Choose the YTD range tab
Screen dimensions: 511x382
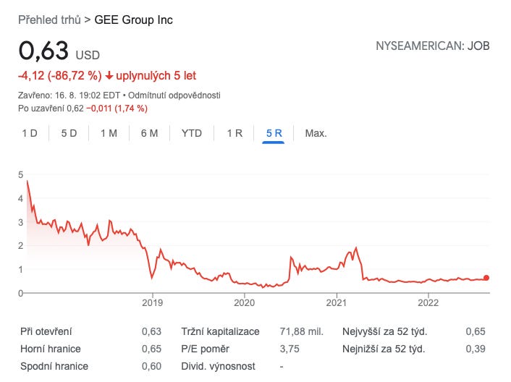192,133
